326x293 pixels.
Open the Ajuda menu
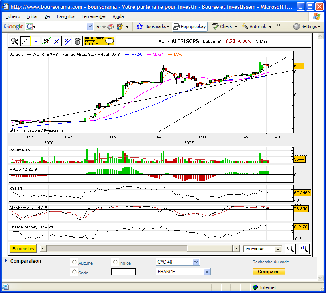[118, 16]
